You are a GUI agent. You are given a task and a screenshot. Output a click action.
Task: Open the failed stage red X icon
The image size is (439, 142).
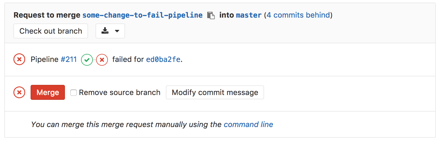coord(102,60)
